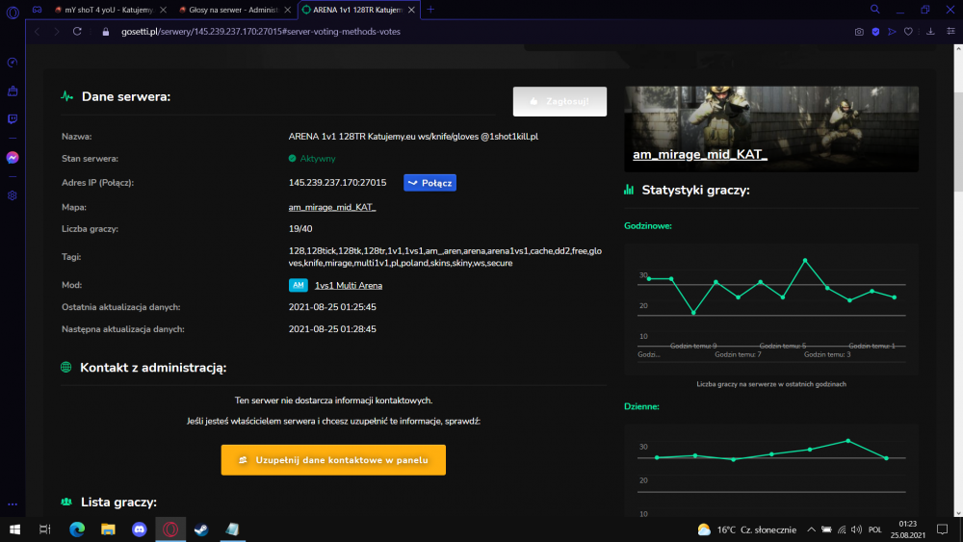Open Discord from the taskbar

(x=140, y=529)
